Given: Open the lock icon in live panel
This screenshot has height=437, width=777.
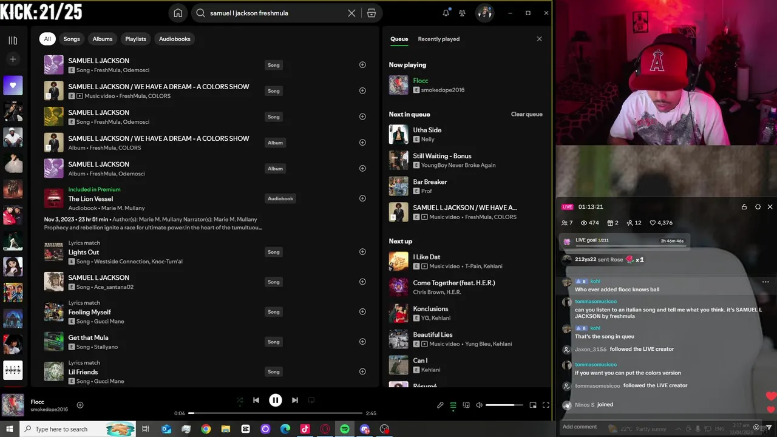Looking at the screenshot, I should tap(744, 207).
